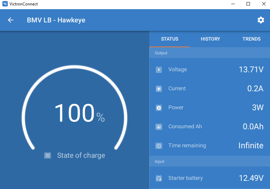This screenshot has height=189, width=270.
Task: Open the HISTORY tab
Action: [x=210, y=39]
